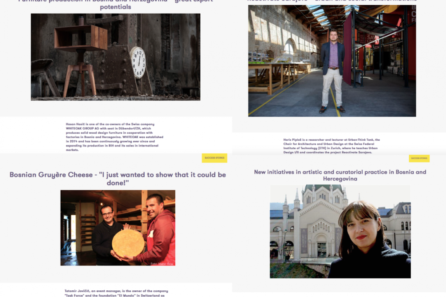446x297 pixels.
Task: Click the Hasan Hasić WHITEOAK description text
Action: tap(115, 137)
